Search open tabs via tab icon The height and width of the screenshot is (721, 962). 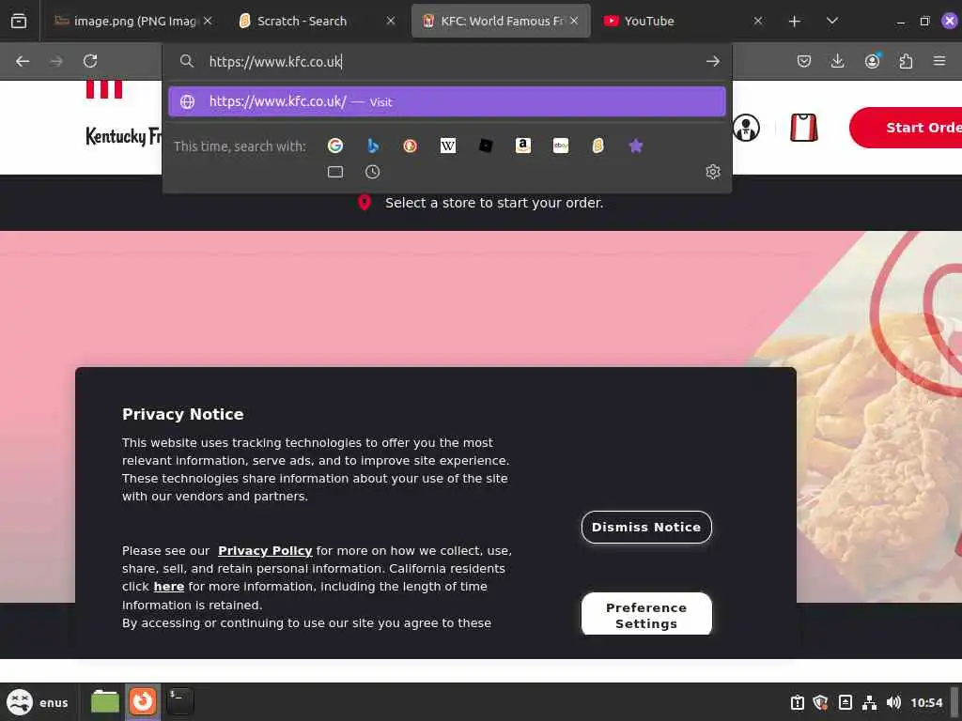pyautogui.click(x=335, y=173)
